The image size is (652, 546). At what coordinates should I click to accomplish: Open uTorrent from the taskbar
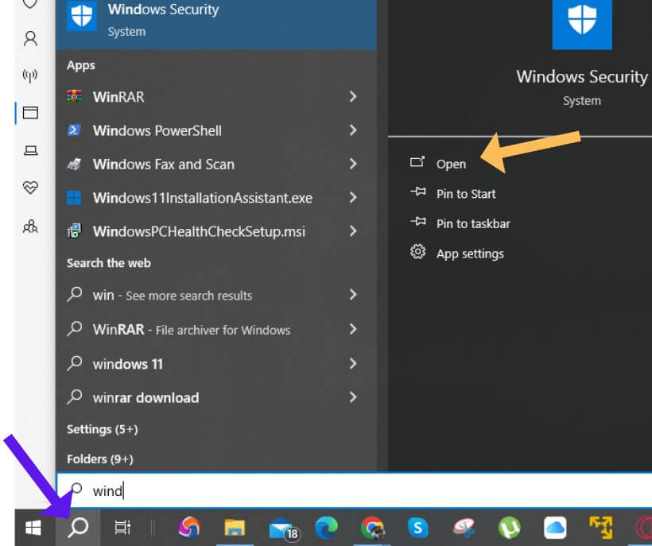pyautogui.click(x=510, y=528)
